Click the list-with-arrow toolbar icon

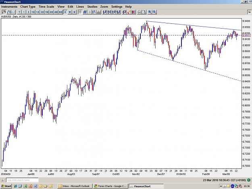(94, 12)
